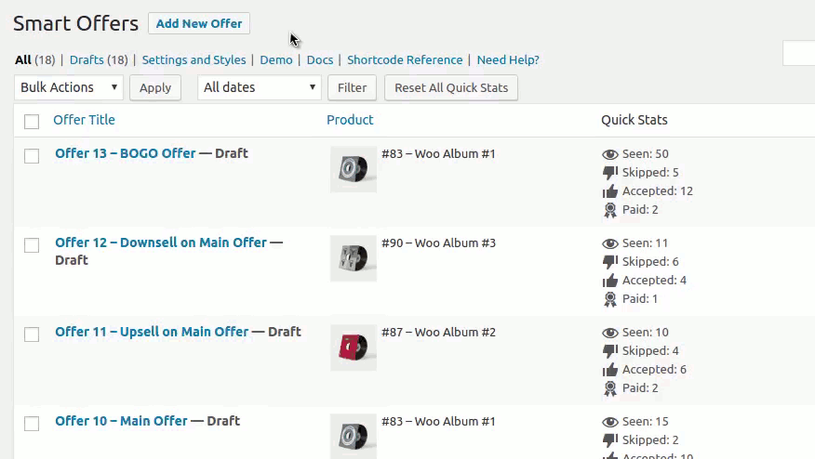Click the Seen eye icon for Offer 12

click(610, 243)
